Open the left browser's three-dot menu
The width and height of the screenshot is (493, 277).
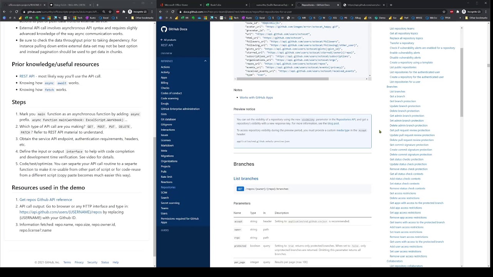point(151,12)
